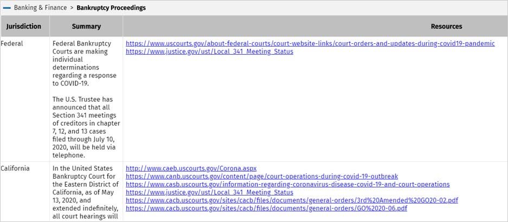Click the breadcrumb separator arrow

(72, 8)
